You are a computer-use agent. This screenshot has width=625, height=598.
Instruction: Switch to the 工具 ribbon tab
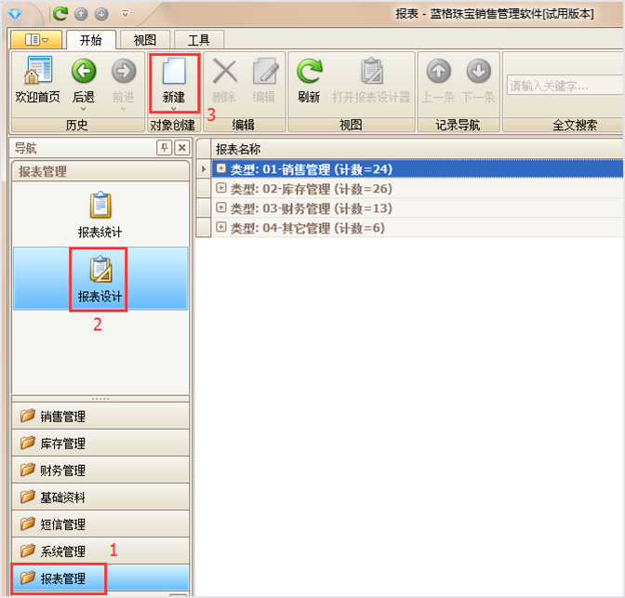(x=198, y=40)
